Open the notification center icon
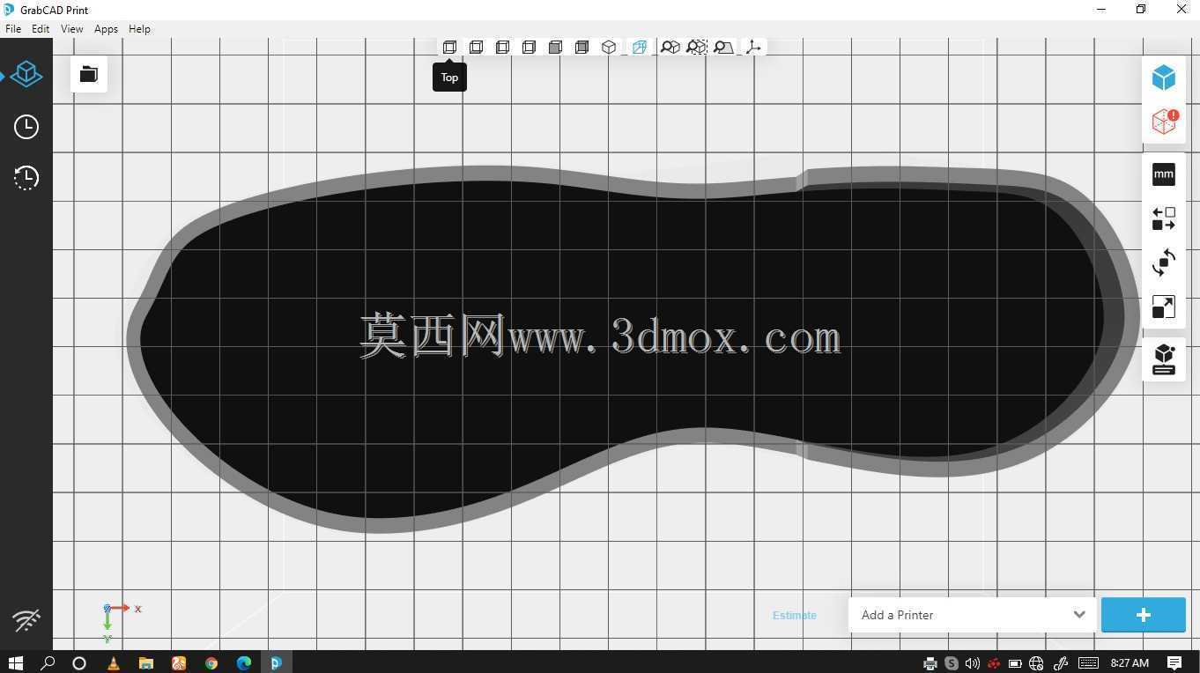 (x=1174, y=662)
